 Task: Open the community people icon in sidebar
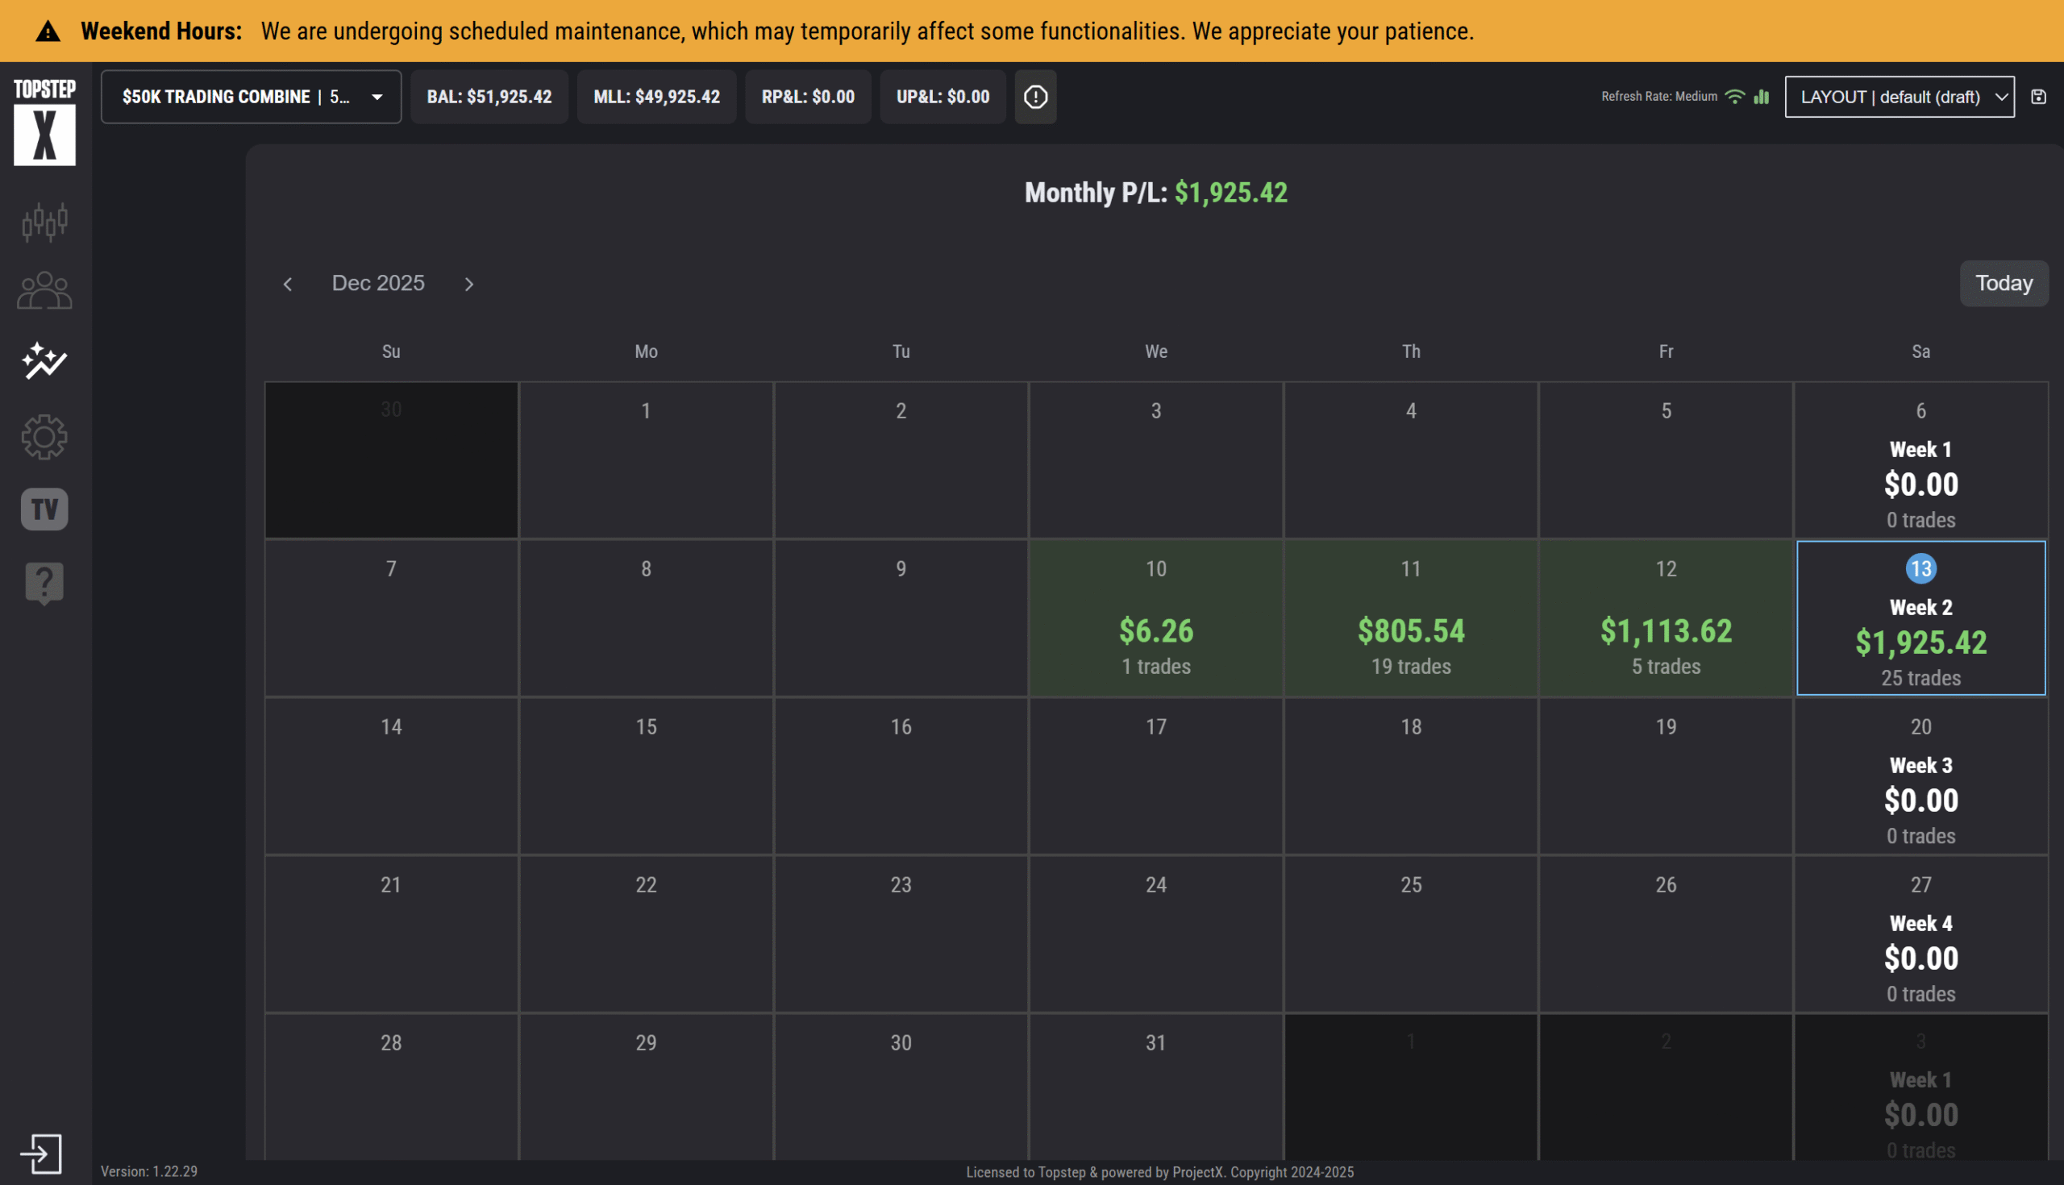click(x=44, y=290)
